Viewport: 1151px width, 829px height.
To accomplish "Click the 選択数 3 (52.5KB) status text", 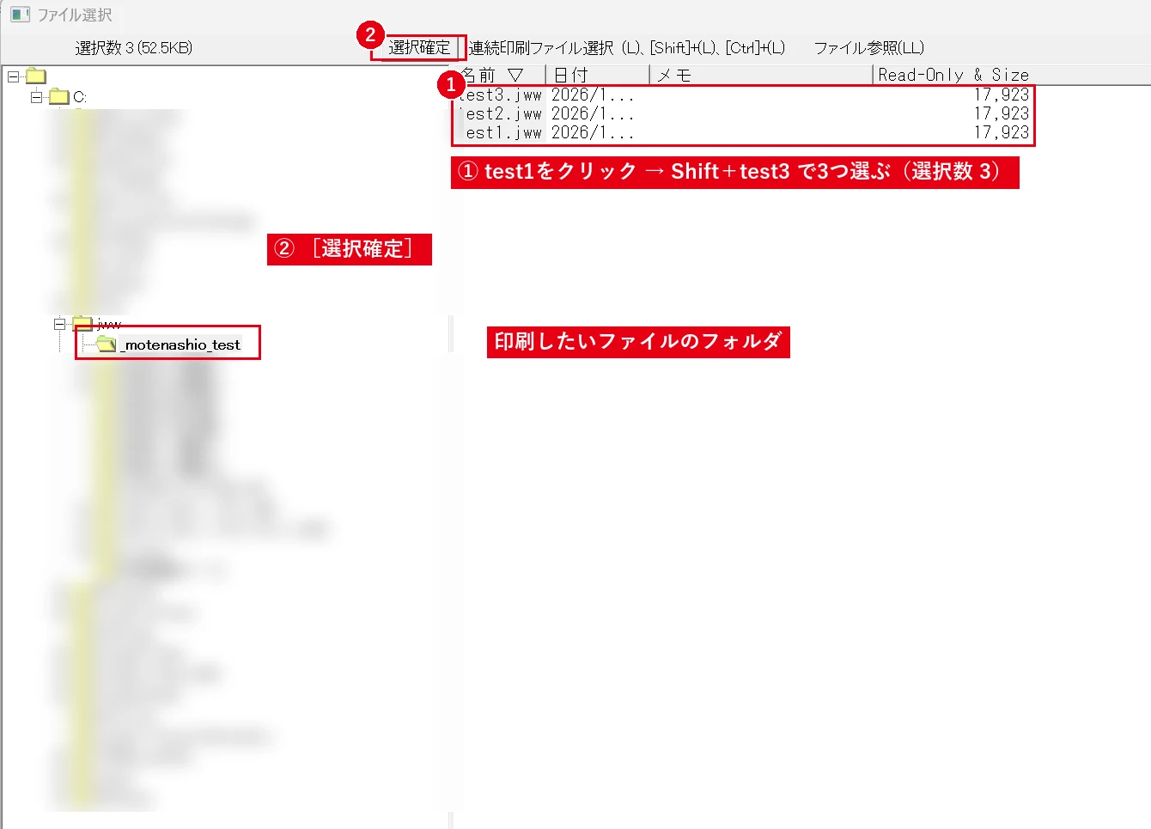I will (x=134, y=48).
